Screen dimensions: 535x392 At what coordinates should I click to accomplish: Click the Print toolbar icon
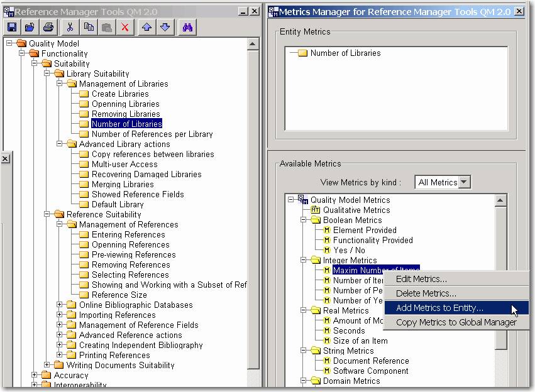pyautogui.click(x=48, y=27)
